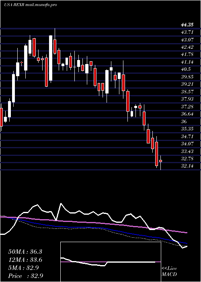The image size is (201, 282).
Task: Select the 33.43 price axis label
Action: click(187, 151)
